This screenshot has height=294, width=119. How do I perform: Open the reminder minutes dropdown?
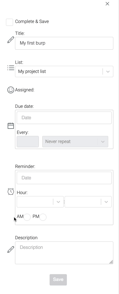click(88, 202)
